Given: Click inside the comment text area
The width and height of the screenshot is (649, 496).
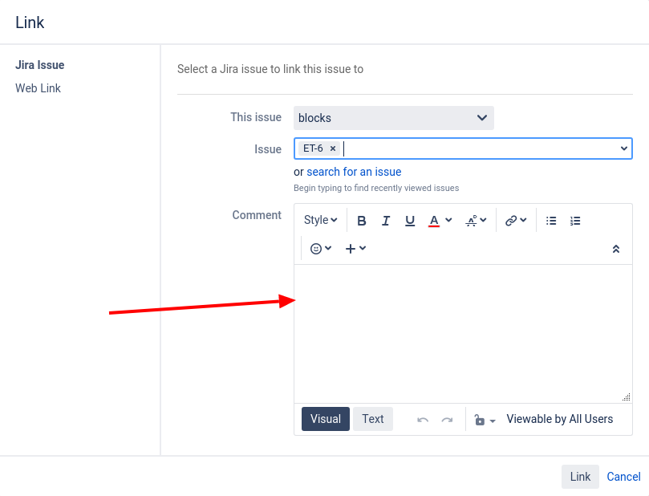Looking at the screenshot, I should pyautogui.click(x=463, y=334).
